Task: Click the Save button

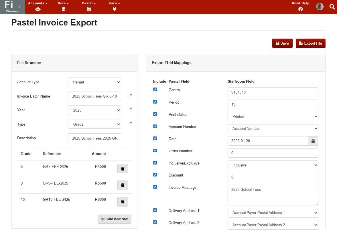Action: [282, 43]
